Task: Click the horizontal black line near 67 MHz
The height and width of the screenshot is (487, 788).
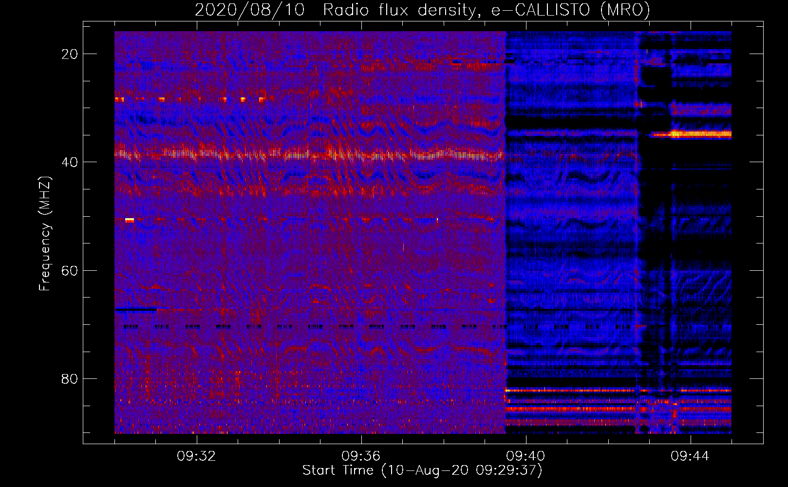Action: 136,309
